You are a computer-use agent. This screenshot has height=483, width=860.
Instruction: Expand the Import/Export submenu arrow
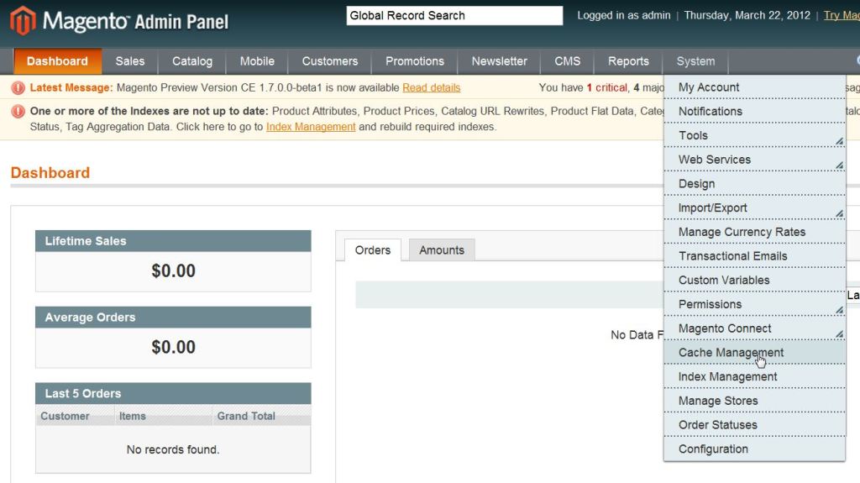pyautogui.click(x=839, y=214)
